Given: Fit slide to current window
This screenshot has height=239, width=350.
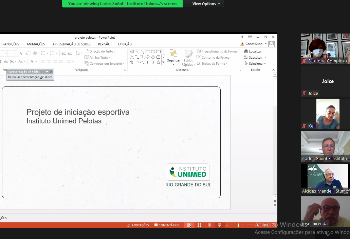Looking at the screenshot, I should 274,225.
